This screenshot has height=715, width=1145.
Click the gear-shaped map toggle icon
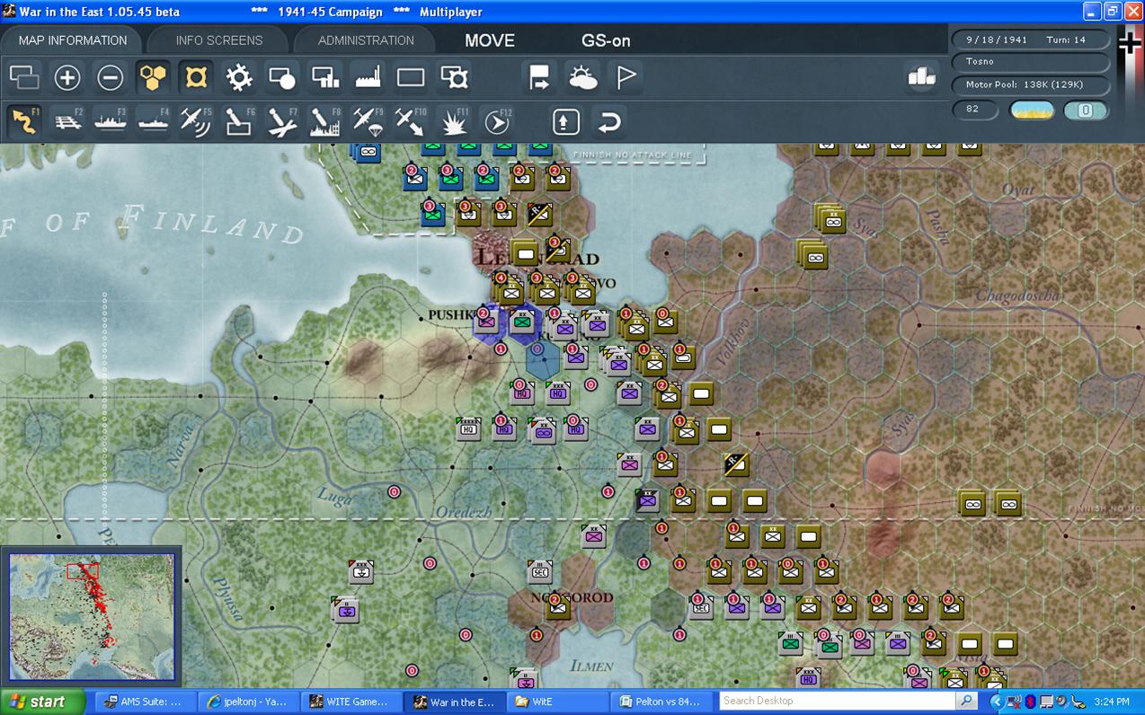(239, 78)
